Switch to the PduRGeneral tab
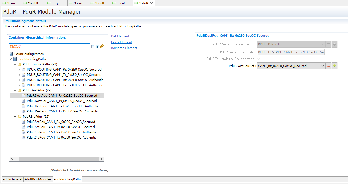 (x=12, y=179)
